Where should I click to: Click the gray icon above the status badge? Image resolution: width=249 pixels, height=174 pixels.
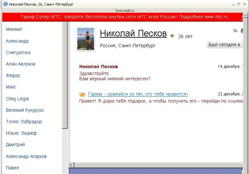235,31
